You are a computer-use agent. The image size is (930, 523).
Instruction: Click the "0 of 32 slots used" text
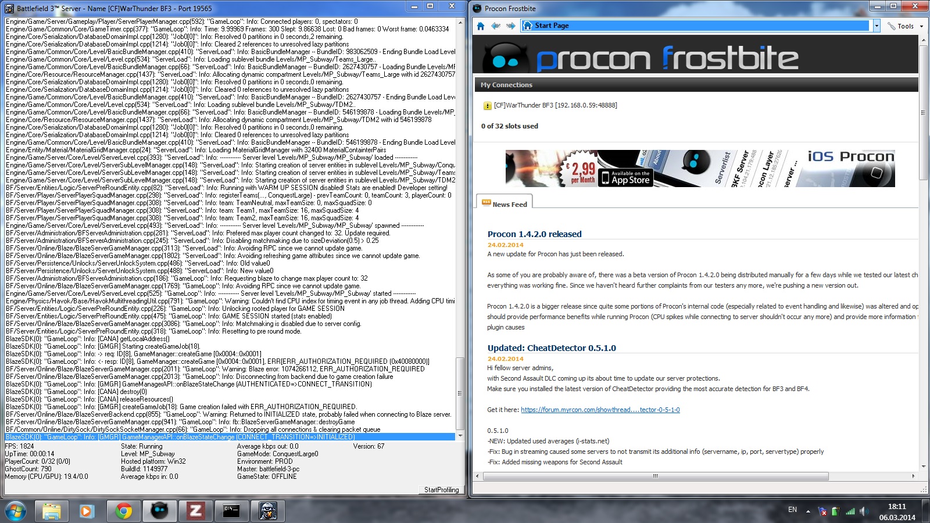[509, 126]
